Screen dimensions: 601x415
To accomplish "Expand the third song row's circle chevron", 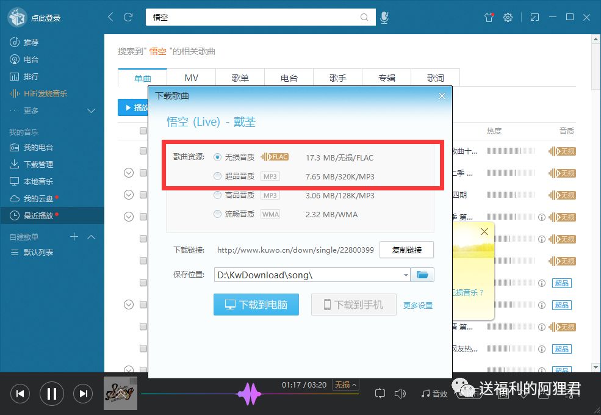I will [x=129, y=195].
